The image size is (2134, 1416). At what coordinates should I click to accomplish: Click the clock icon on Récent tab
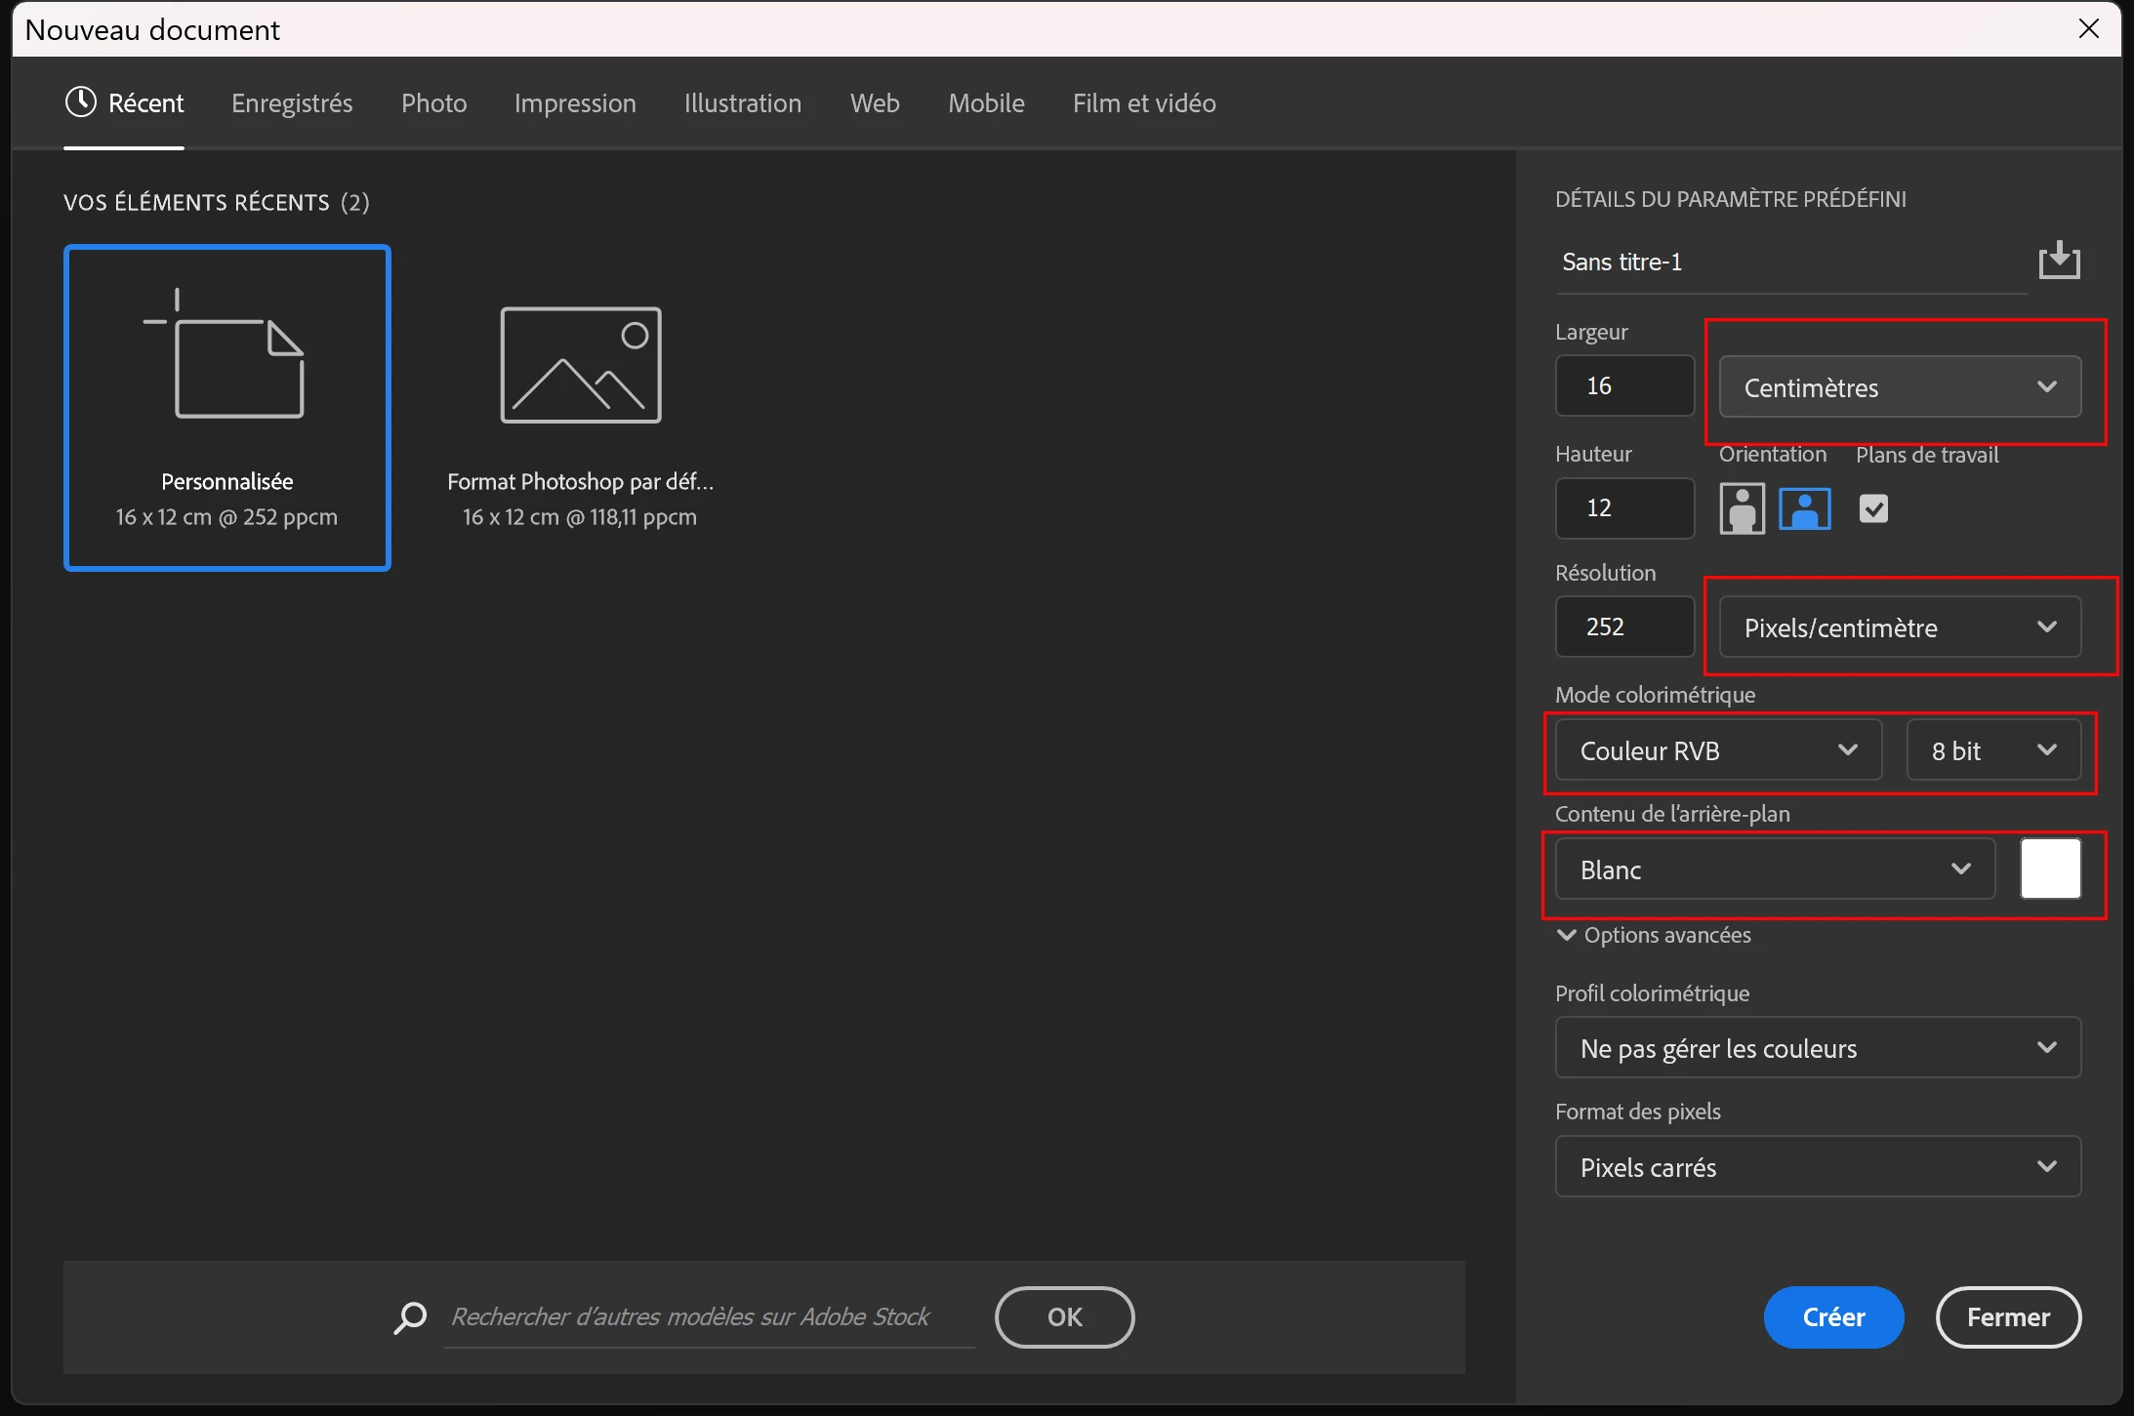(x=81, y=102)
